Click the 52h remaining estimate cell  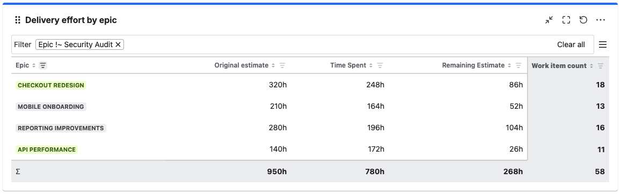516,106
